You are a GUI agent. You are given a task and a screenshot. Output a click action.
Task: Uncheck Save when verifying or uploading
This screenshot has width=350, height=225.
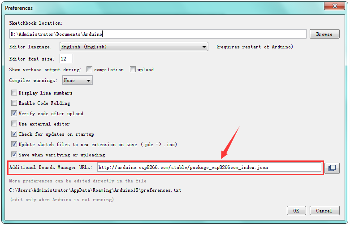14,155
